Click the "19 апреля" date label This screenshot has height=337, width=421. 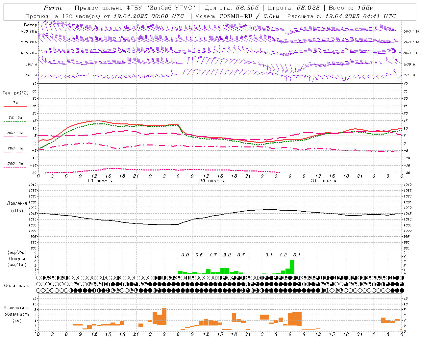pyautogui.click(x=100, y=181)
